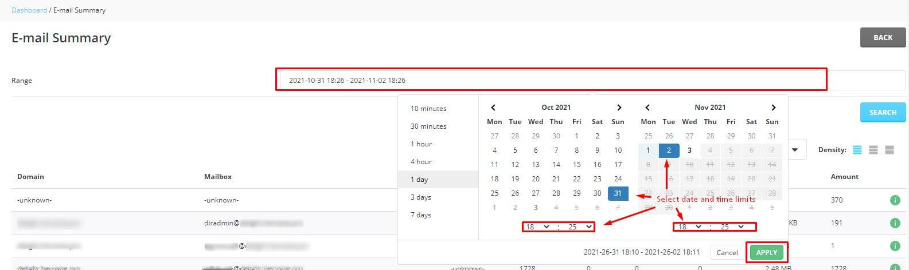The image size is (909, 270).
Task: Click the Domain column header
Action: click(x=30, y=177)
